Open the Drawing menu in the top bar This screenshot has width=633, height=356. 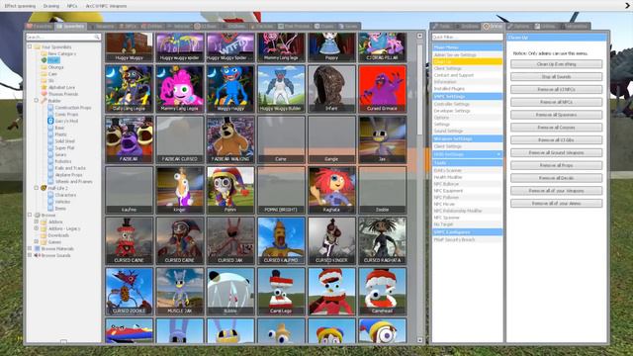pos(50,6)
